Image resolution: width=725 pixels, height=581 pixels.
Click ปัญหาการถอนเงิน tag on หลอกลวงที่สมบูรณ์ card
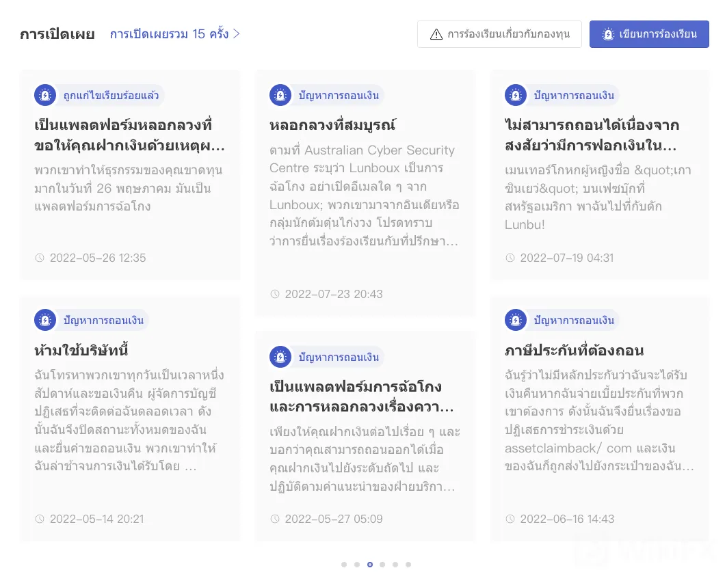(339, 95)
